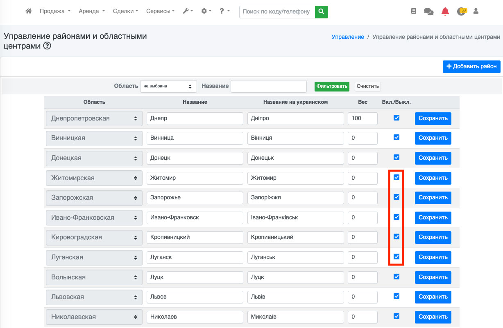Viewport: 503px width, 328px height.
Task: Toggle the enabled checkbox for Львов row
Action: 396,296
